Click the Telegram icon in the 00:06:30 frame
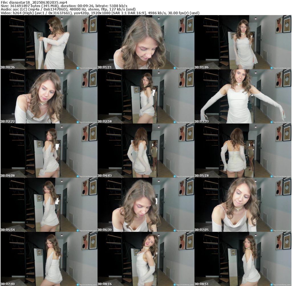The height and width of the screenshot is (286, 292). (x=175, y=230)
